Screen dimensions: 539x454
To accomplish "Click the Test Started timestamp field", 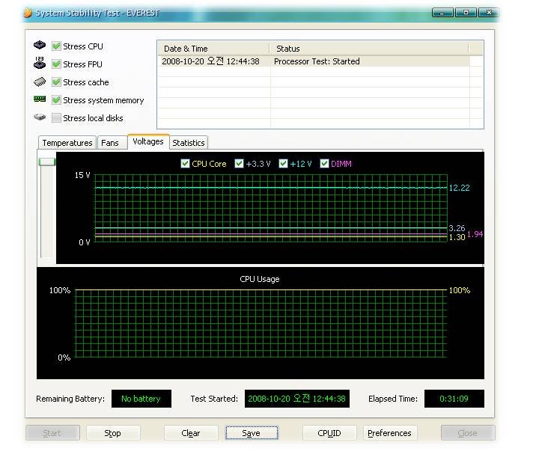I will pyautogui.click(x=297, y=399).
